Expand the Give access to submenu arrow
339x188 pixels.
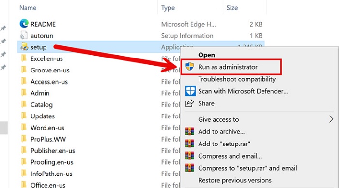click(x=331, y=119)
